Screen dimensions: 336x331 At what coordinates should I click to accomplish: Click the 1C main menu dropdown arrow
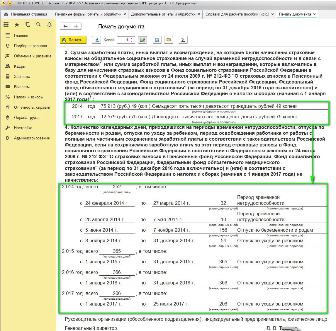[x=10, y=3]
